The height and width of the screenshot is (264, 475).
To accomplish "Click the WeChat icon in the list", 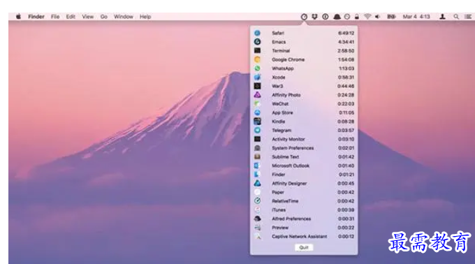I will tap(257, 103).
